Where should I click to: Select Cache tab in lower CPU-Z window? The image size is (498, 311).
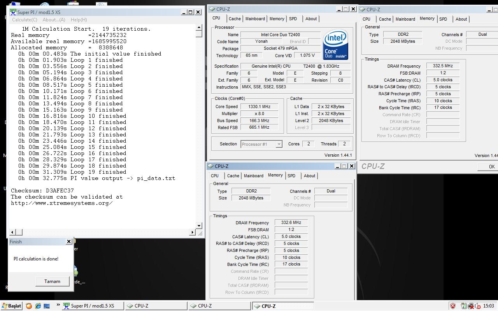coord(233,176)
